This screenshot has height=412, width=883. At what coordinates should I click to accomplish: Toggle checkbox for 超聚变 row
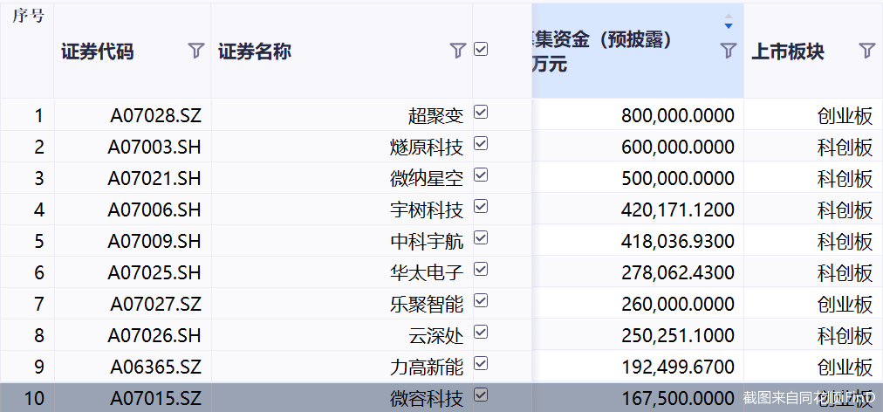click(x=481, y=113)
